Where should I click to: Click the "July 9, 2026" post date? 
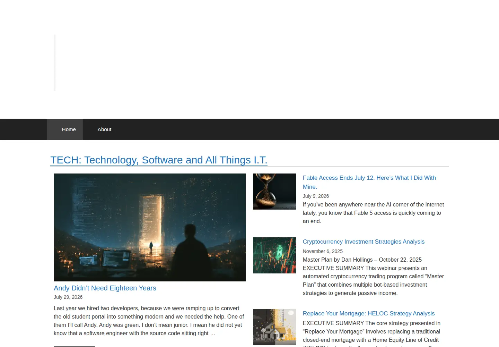[x=316, y=196]
